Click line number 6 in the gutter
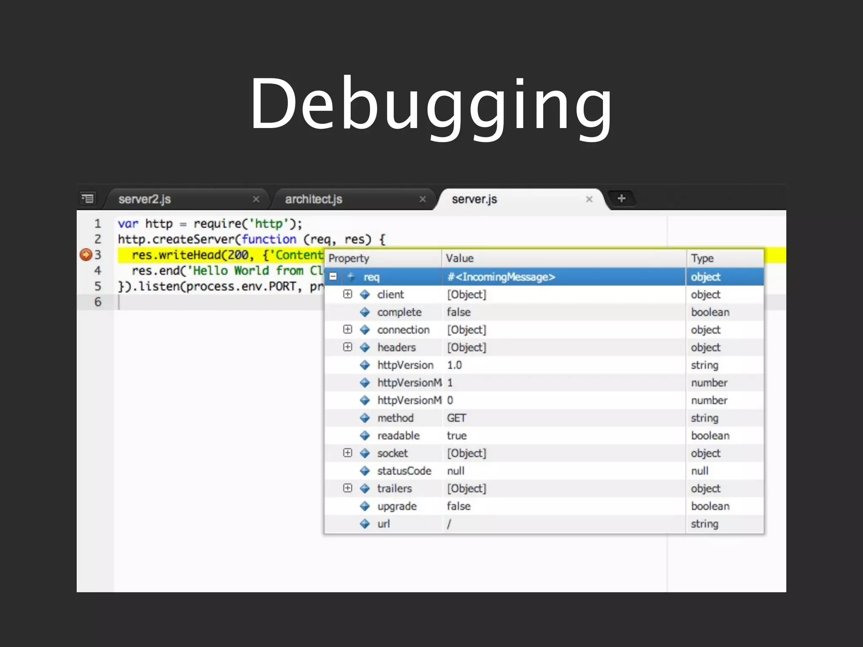The width and height of the screenshot is (863, 647). click(x=98, y=302)
